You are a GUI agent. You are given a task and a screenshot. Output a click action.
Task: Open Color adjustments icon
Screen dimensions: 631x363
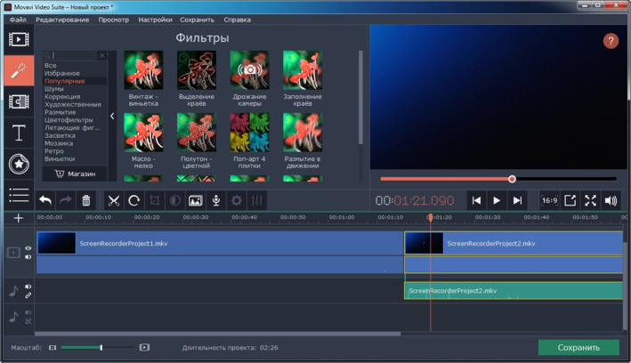pos(175,200)
